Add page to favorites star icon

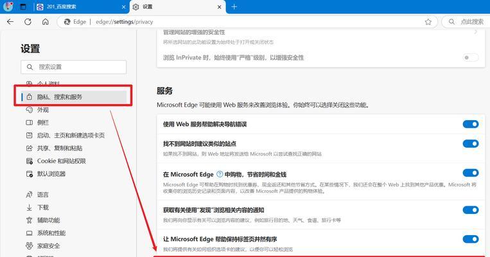click(428, 22)
